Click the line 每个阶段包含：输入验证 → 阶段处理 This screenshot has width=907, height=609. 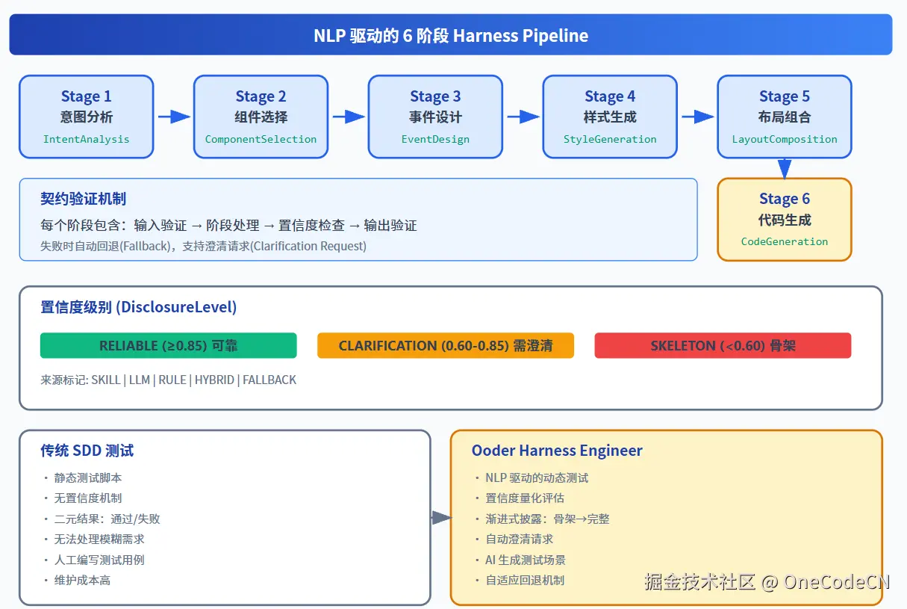[x=228, y=225]
